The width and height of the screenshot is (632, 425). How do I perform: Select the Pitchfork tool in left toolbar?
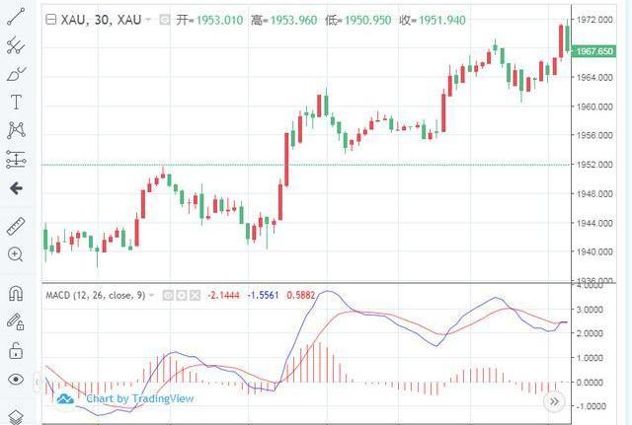click(16, 45)
